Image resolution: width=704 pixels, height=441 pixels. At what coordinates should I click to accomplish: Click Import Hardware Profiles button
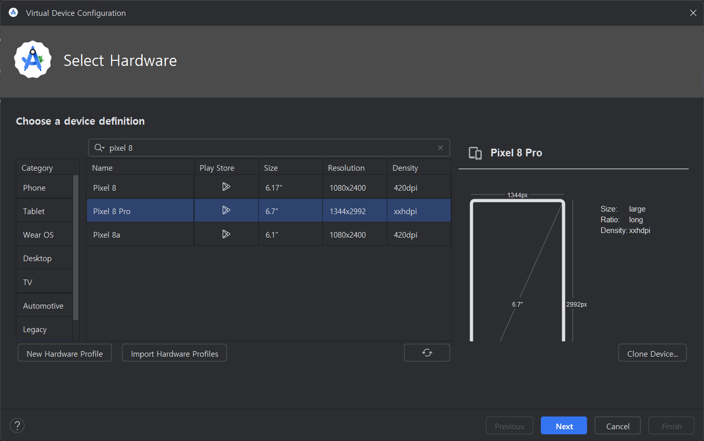[x=174, y=353]
